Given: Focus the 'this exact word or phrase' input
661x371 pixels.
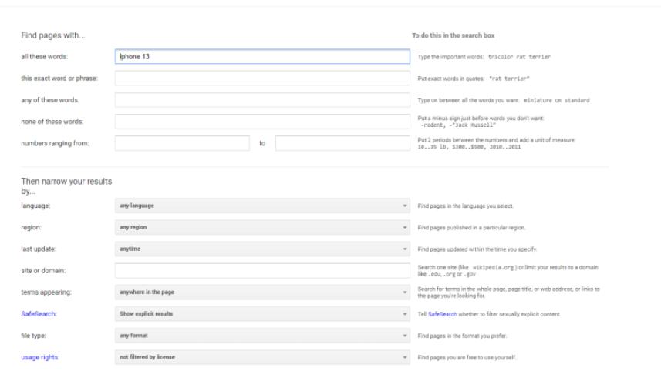Looking at the screenshot, I should point(262,78).
